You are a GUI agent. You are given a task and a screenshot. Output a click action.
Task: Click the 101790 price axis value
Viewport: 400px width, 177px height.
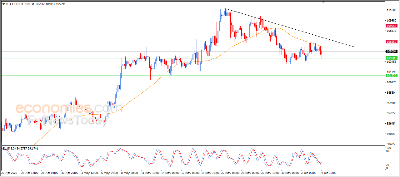pyautogui.click(x=392, y=72)
